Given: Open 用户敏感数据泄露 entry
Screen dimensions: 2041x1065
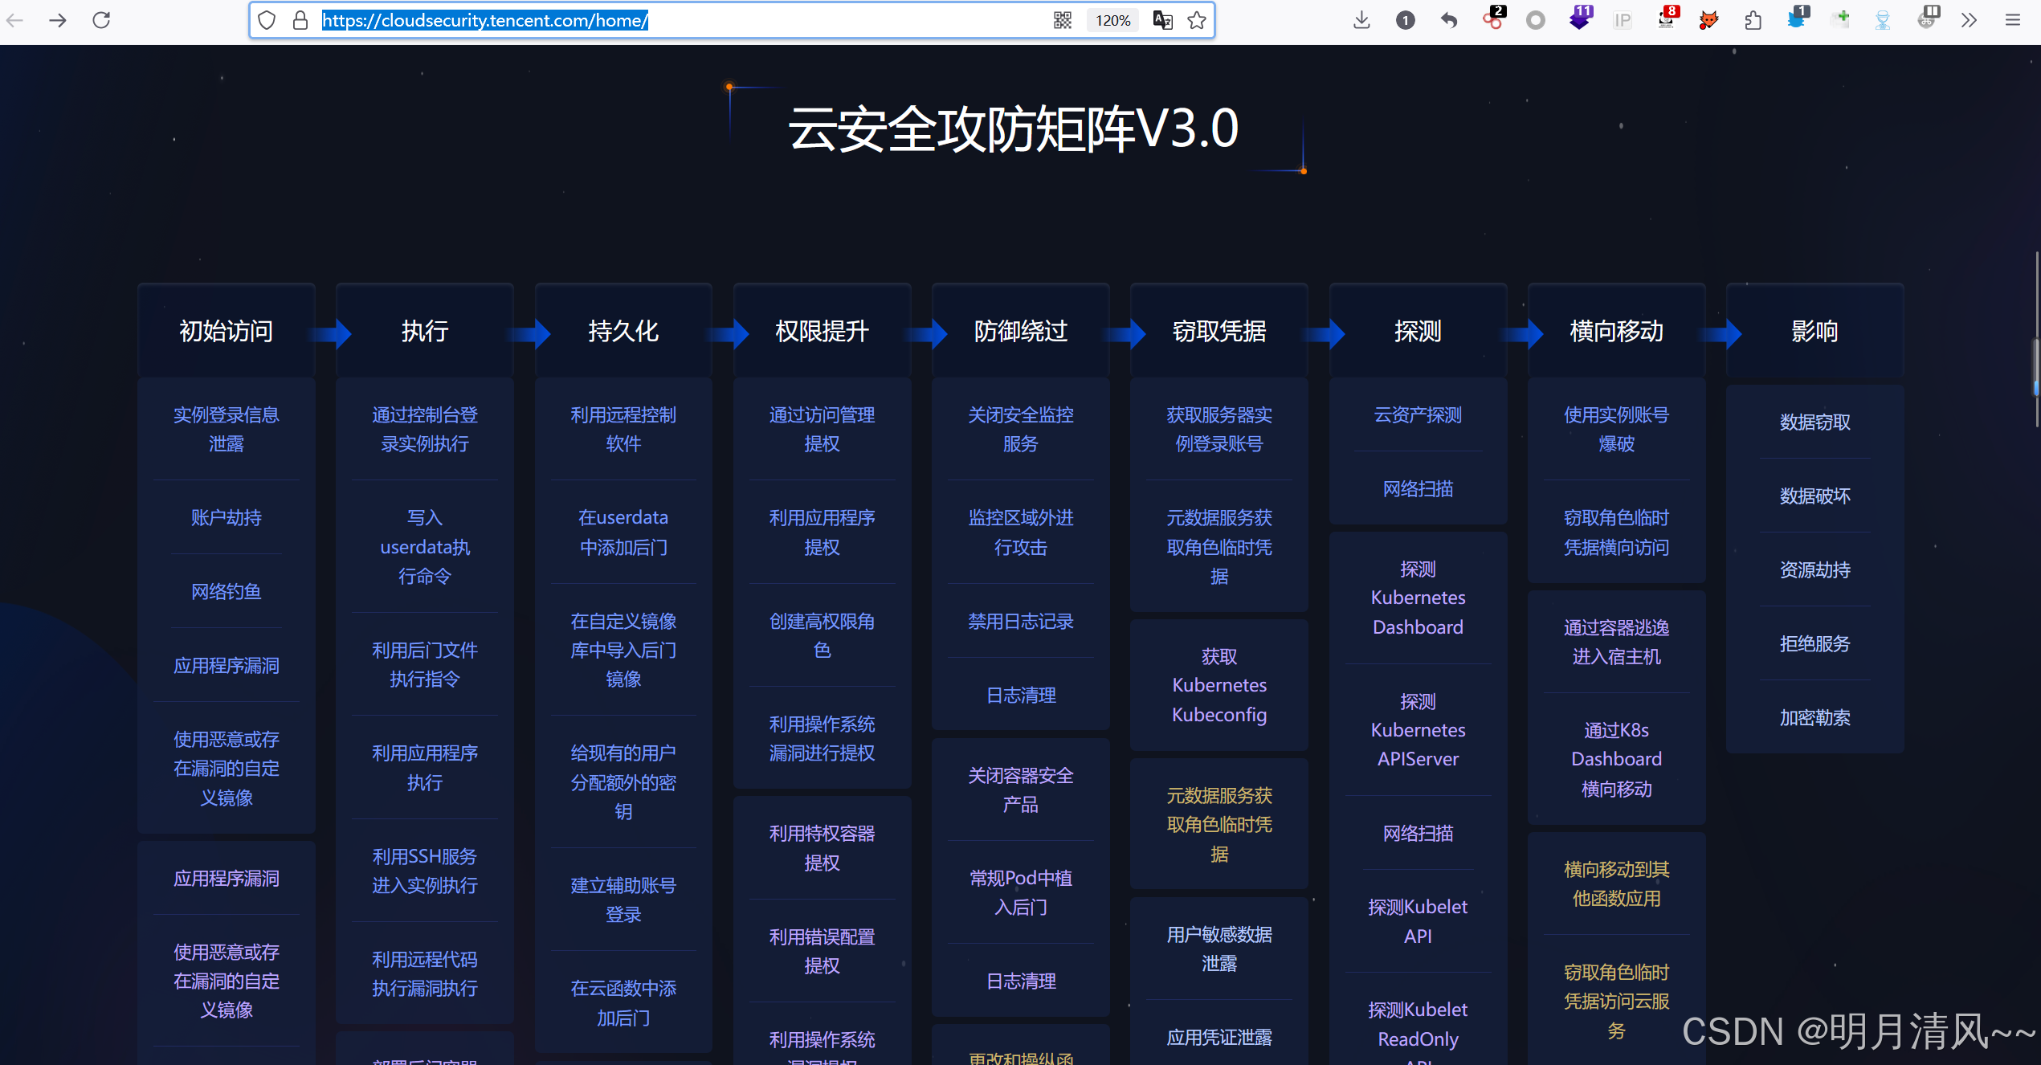Looking at the screenshot, I should [1219, 949].
